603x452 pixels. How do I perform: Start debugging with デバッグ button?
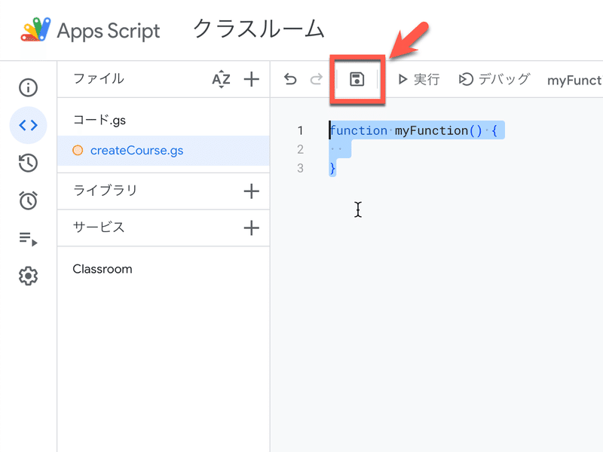click(494, 79)
